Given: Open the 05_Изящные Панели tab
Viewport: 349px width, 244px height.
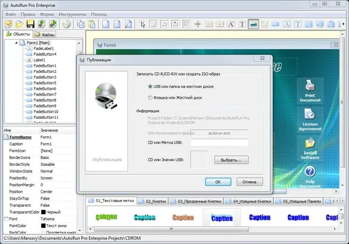Looking at the screenshot, I should pyautogui.click(x=298, y=201).
